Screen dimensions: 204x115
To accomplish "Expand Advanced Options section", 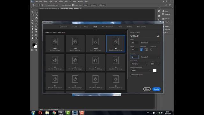I will coord(137,75).
